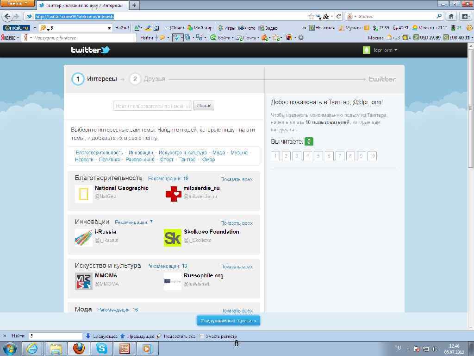The width and height of the screenshot is (474, 356).
Task: Go to step 1 Интересы
Action: coord(94,79)
